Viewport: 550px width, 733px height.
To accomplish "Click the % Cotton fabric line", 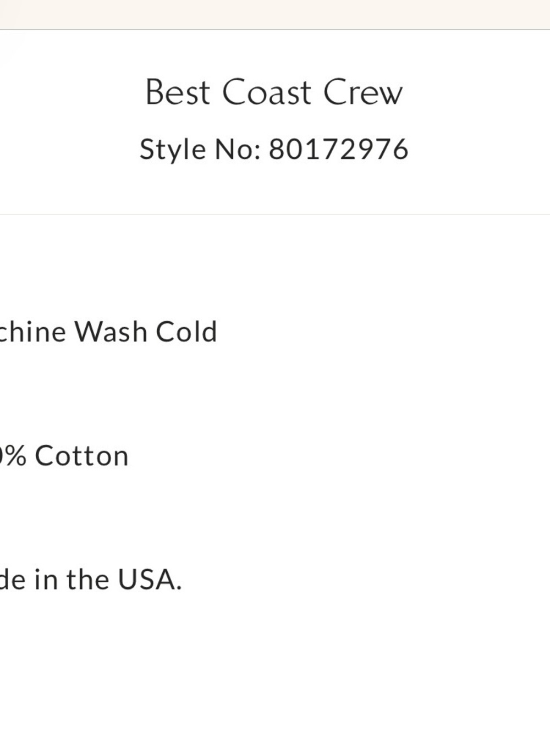I will pos(64,456).
